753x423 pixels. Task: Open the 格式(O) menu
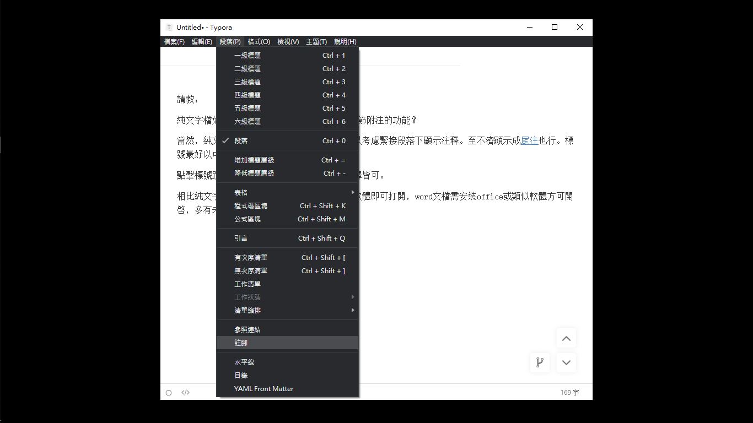(x=259, y=42)
